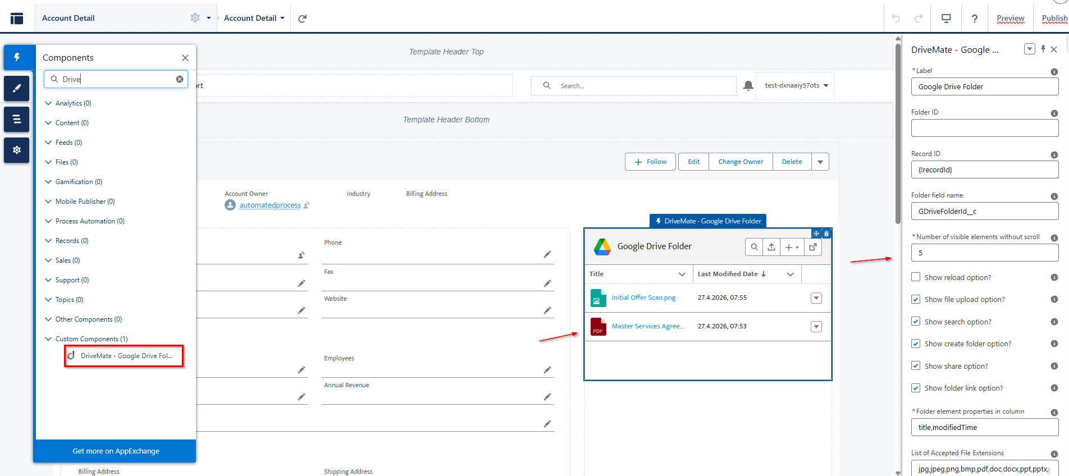Click the Experience Builder menu icon
The width and height of the screenshot is (1069, 476).
pyautogui.click(x=17, y=19)
